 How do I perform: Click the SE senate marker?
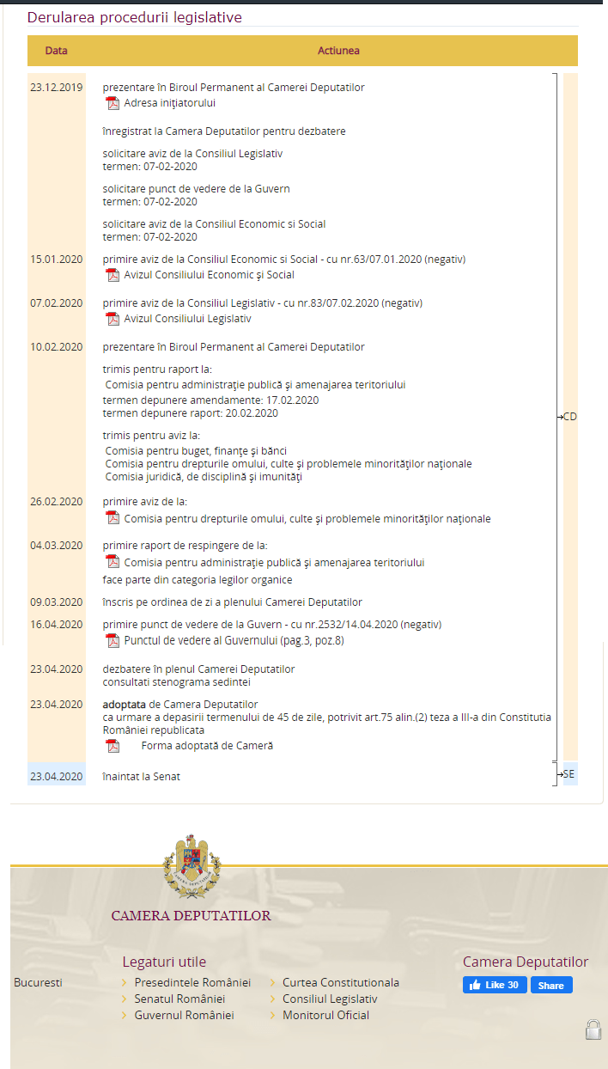569,774
